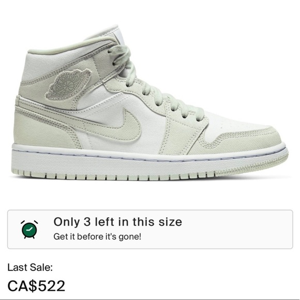The height and width of the screenshot is (300, 300).
Task: Click the number 3 in the stock banner
Action: pyautogui.click(x=87, y=222)
